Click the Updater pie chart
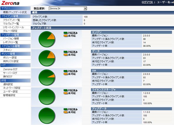The width and height of the screenshot is (174, 125). point(47,116)
